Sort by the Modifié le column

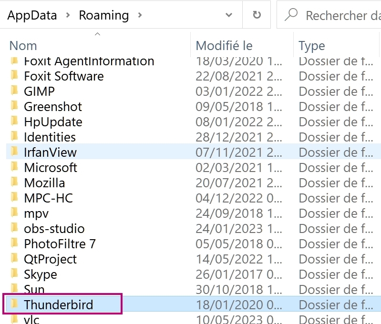click(x=224, y=46)
